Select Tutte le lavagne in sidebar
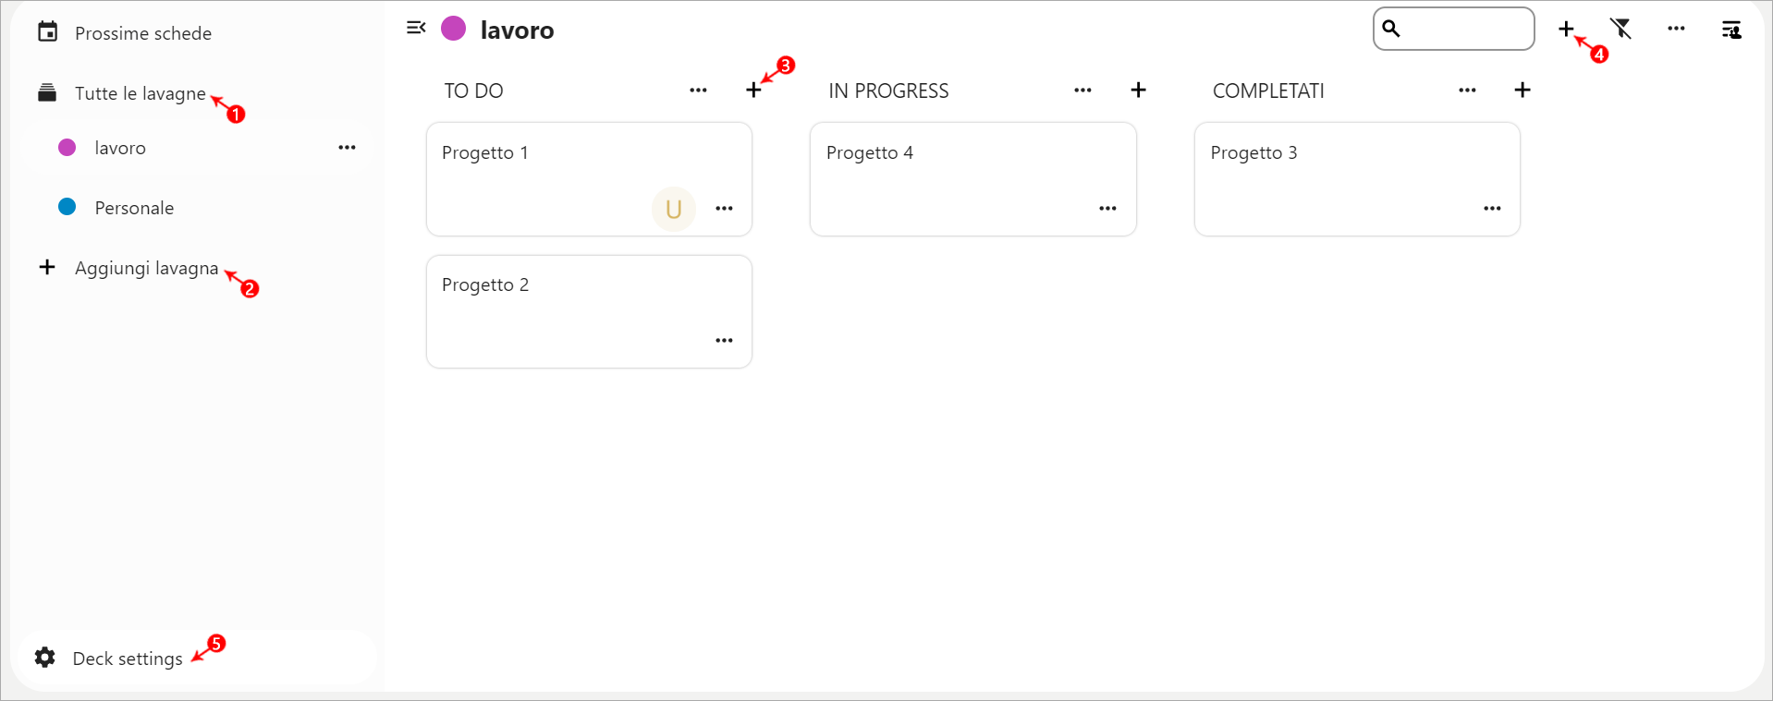Image resolution: width=1773 pixels, height=701 pixels. pos(140,93)
